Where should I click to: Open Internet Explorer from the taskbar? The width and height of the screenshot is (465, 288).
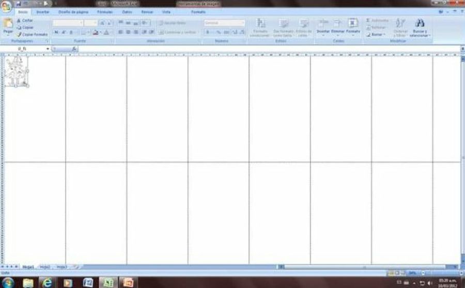coord(47,283)
